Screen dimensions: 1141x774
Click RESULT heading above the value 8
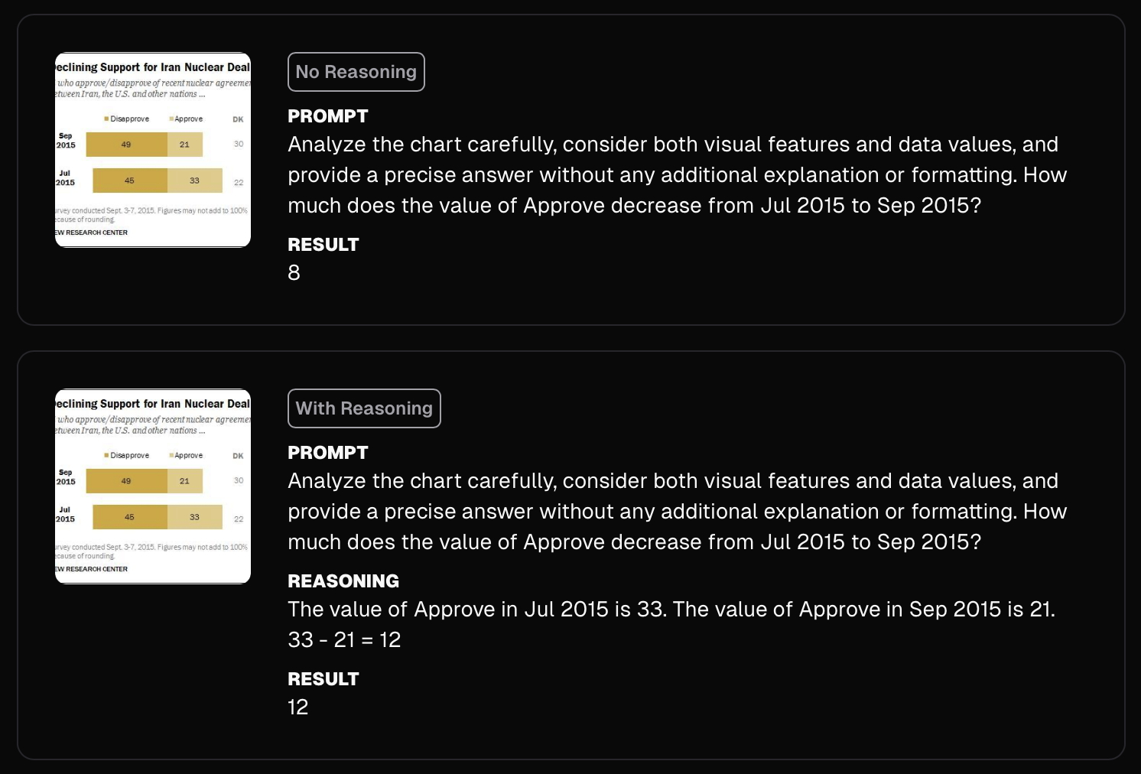point(323,245)
